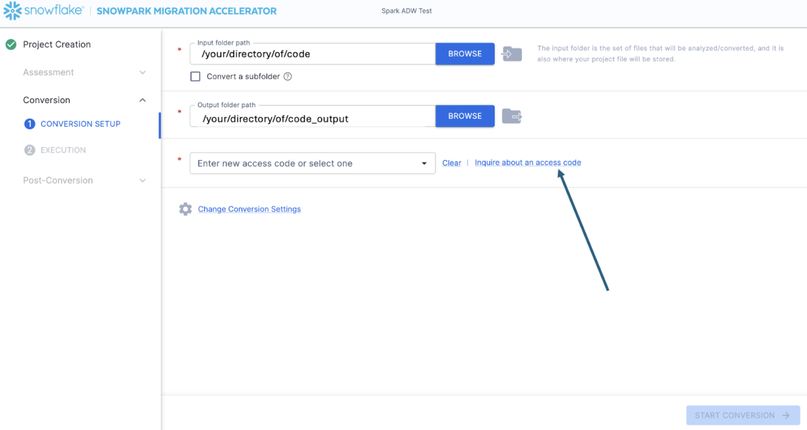Open Inquire about an access code link
This screenshot has width=807, height=430.
[528, 163]
